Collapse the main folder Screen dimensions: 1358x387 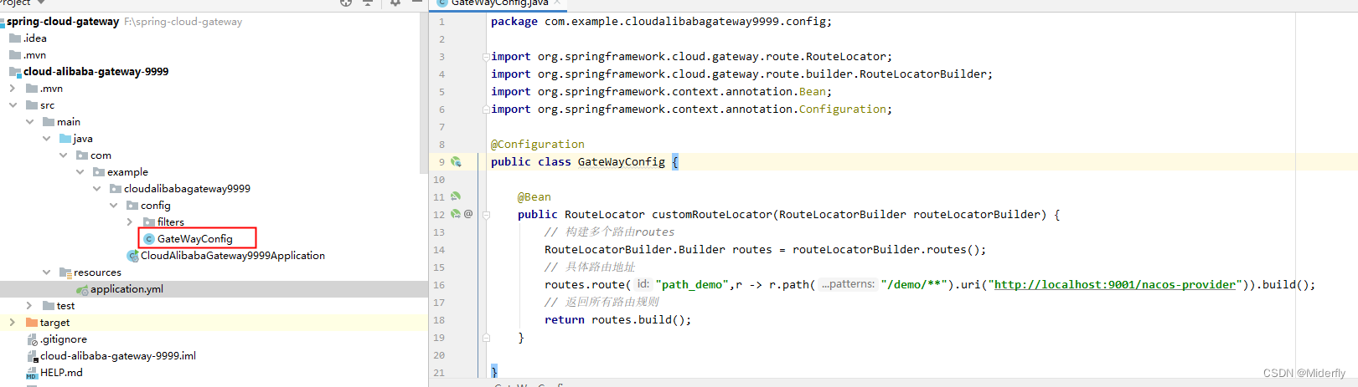pyautogui.click(x=29, y=122)
